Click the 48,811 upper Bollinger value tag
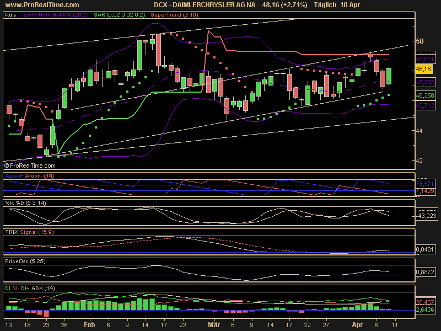Image resolution: width=441 pixels, height=331 pixels. (425, 59)
